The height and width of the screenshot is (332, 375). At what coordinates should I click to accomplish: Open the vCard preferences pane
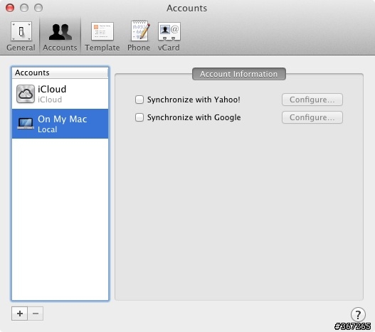pos(169,36)
